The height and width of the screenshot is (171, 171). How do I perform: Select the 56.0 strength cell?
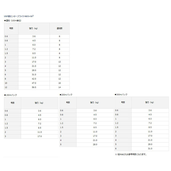click(x=34, y=87)
